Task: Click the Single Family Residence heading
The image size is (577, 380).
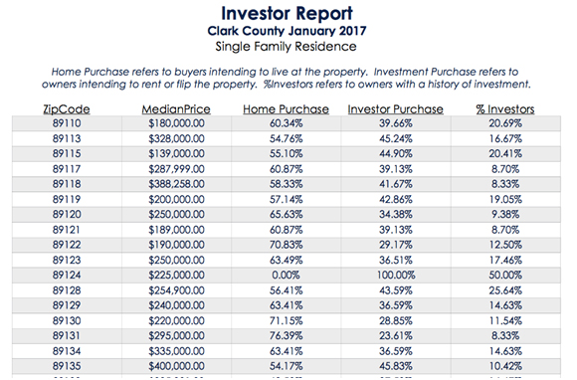Action: click(x=286, y=47)
